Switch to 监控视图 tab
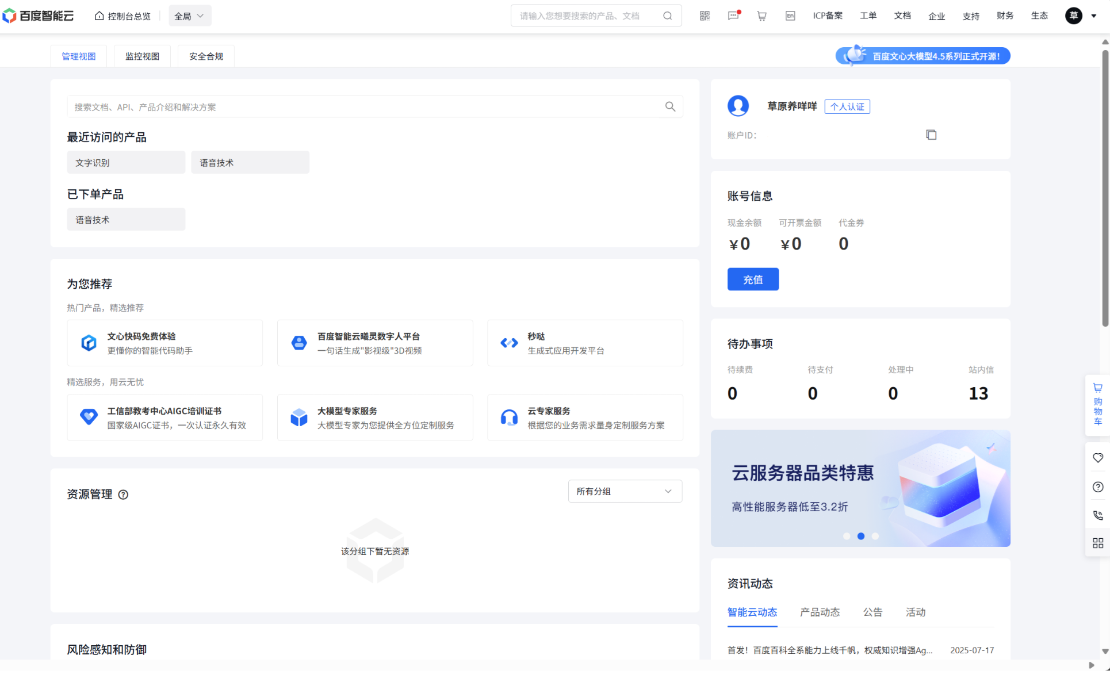1110x678 pixels. click(x=142, y=56)
